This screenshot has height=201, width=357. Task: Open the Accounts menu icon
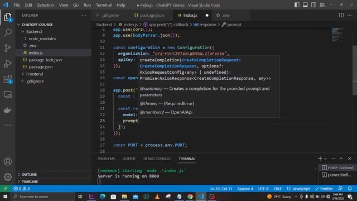(7, 161)
